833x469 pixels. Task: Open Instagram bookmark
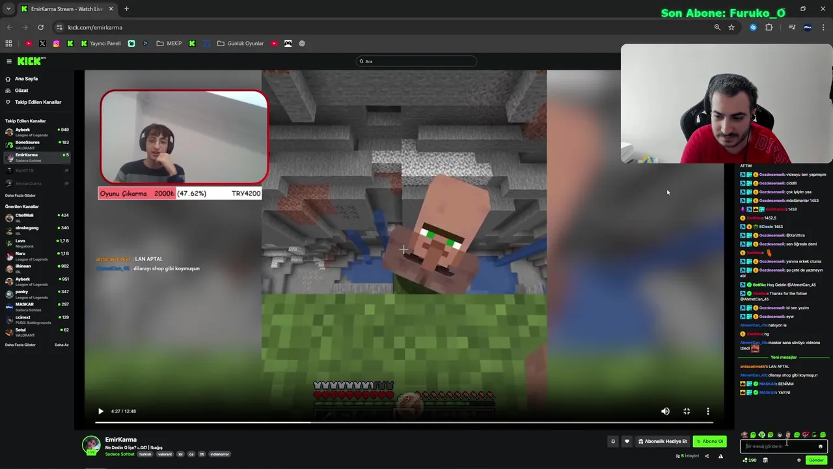tap(56, 44)
